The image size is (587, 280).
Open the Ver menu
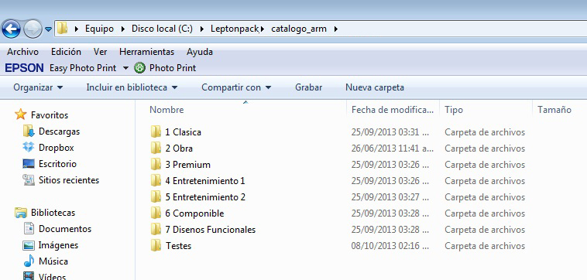[101, 52]
